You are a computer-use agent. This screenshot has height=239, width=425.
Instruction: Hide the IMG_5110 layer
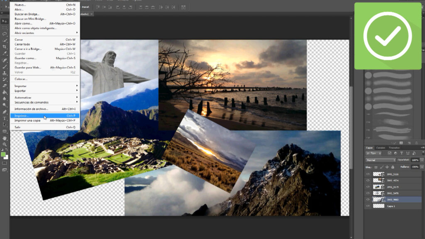click(x=368, y=174)
